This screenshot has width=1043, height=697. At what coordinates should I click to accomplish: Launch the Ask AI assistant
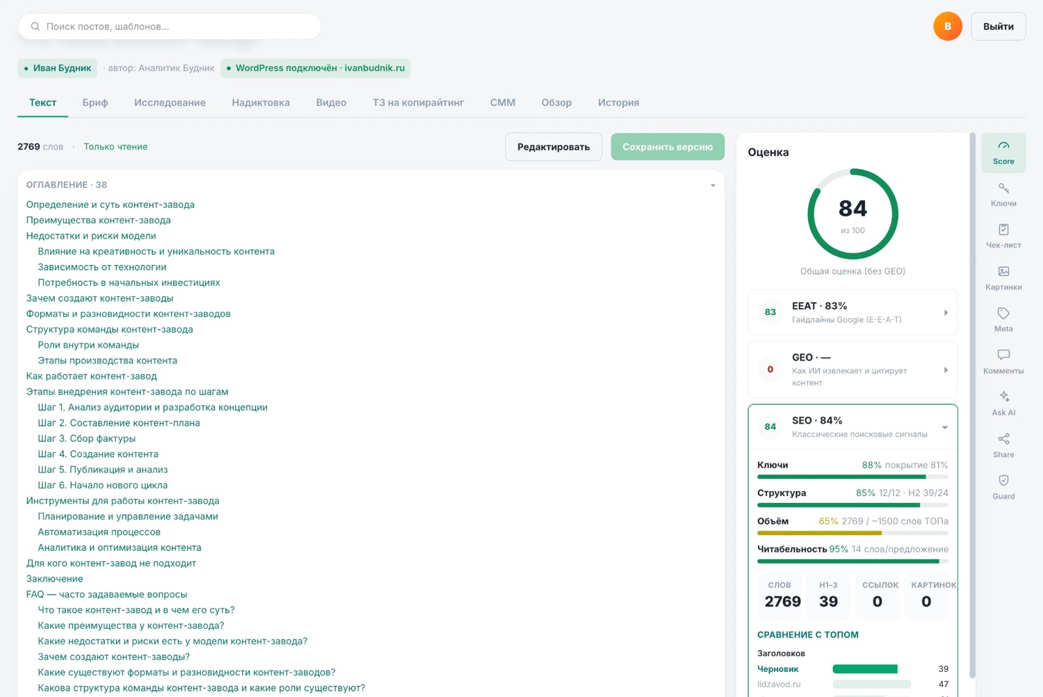1003,403
